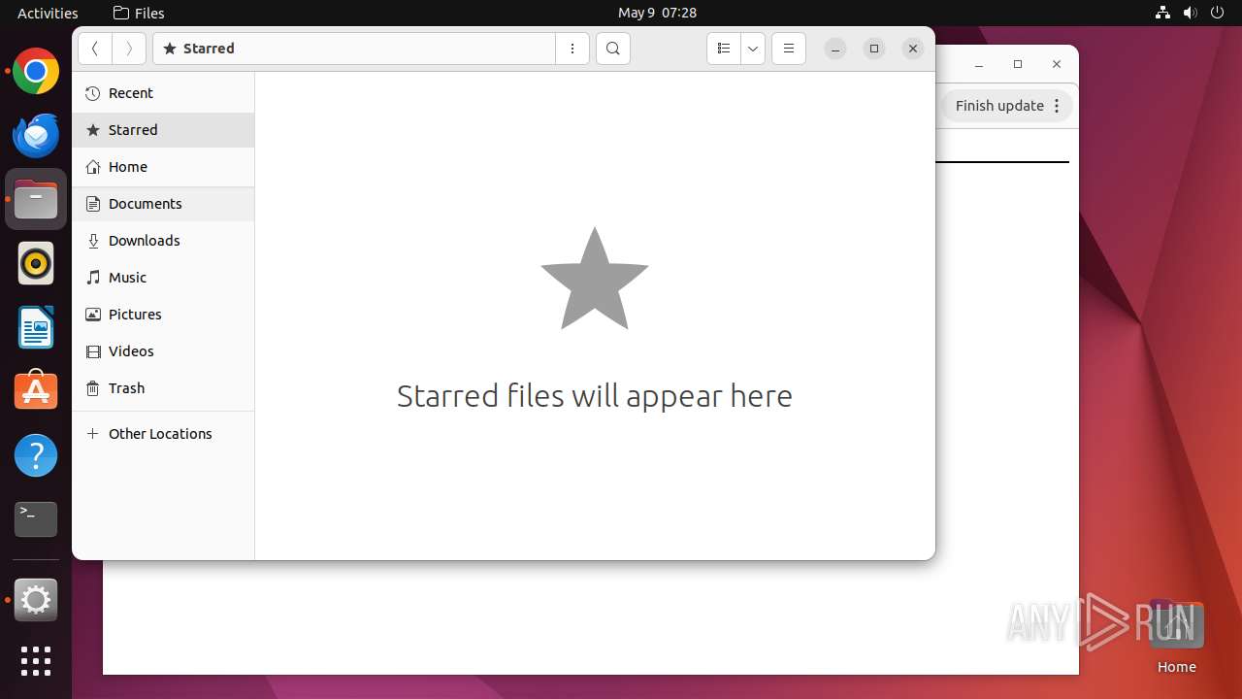Launch Thunderbird Mail from the dock
The height and width of the screenshot is (699, 1242).
36,135
